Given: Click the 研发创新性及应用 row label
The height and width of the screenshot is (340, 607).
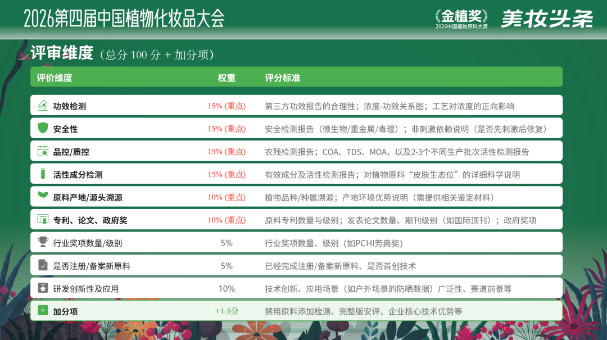Looking at the screenshot, I should click(x=86, y=289).
